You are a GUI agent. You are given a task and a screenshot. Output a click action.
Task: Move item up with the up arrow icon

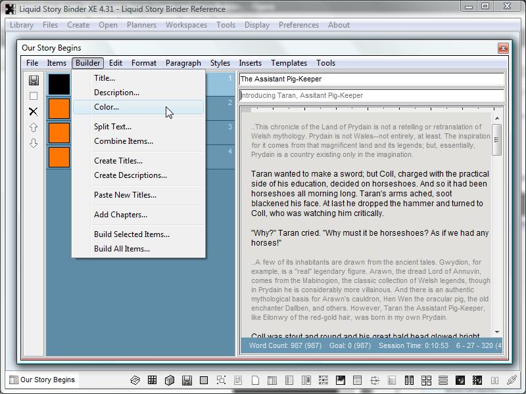(34, 127)
